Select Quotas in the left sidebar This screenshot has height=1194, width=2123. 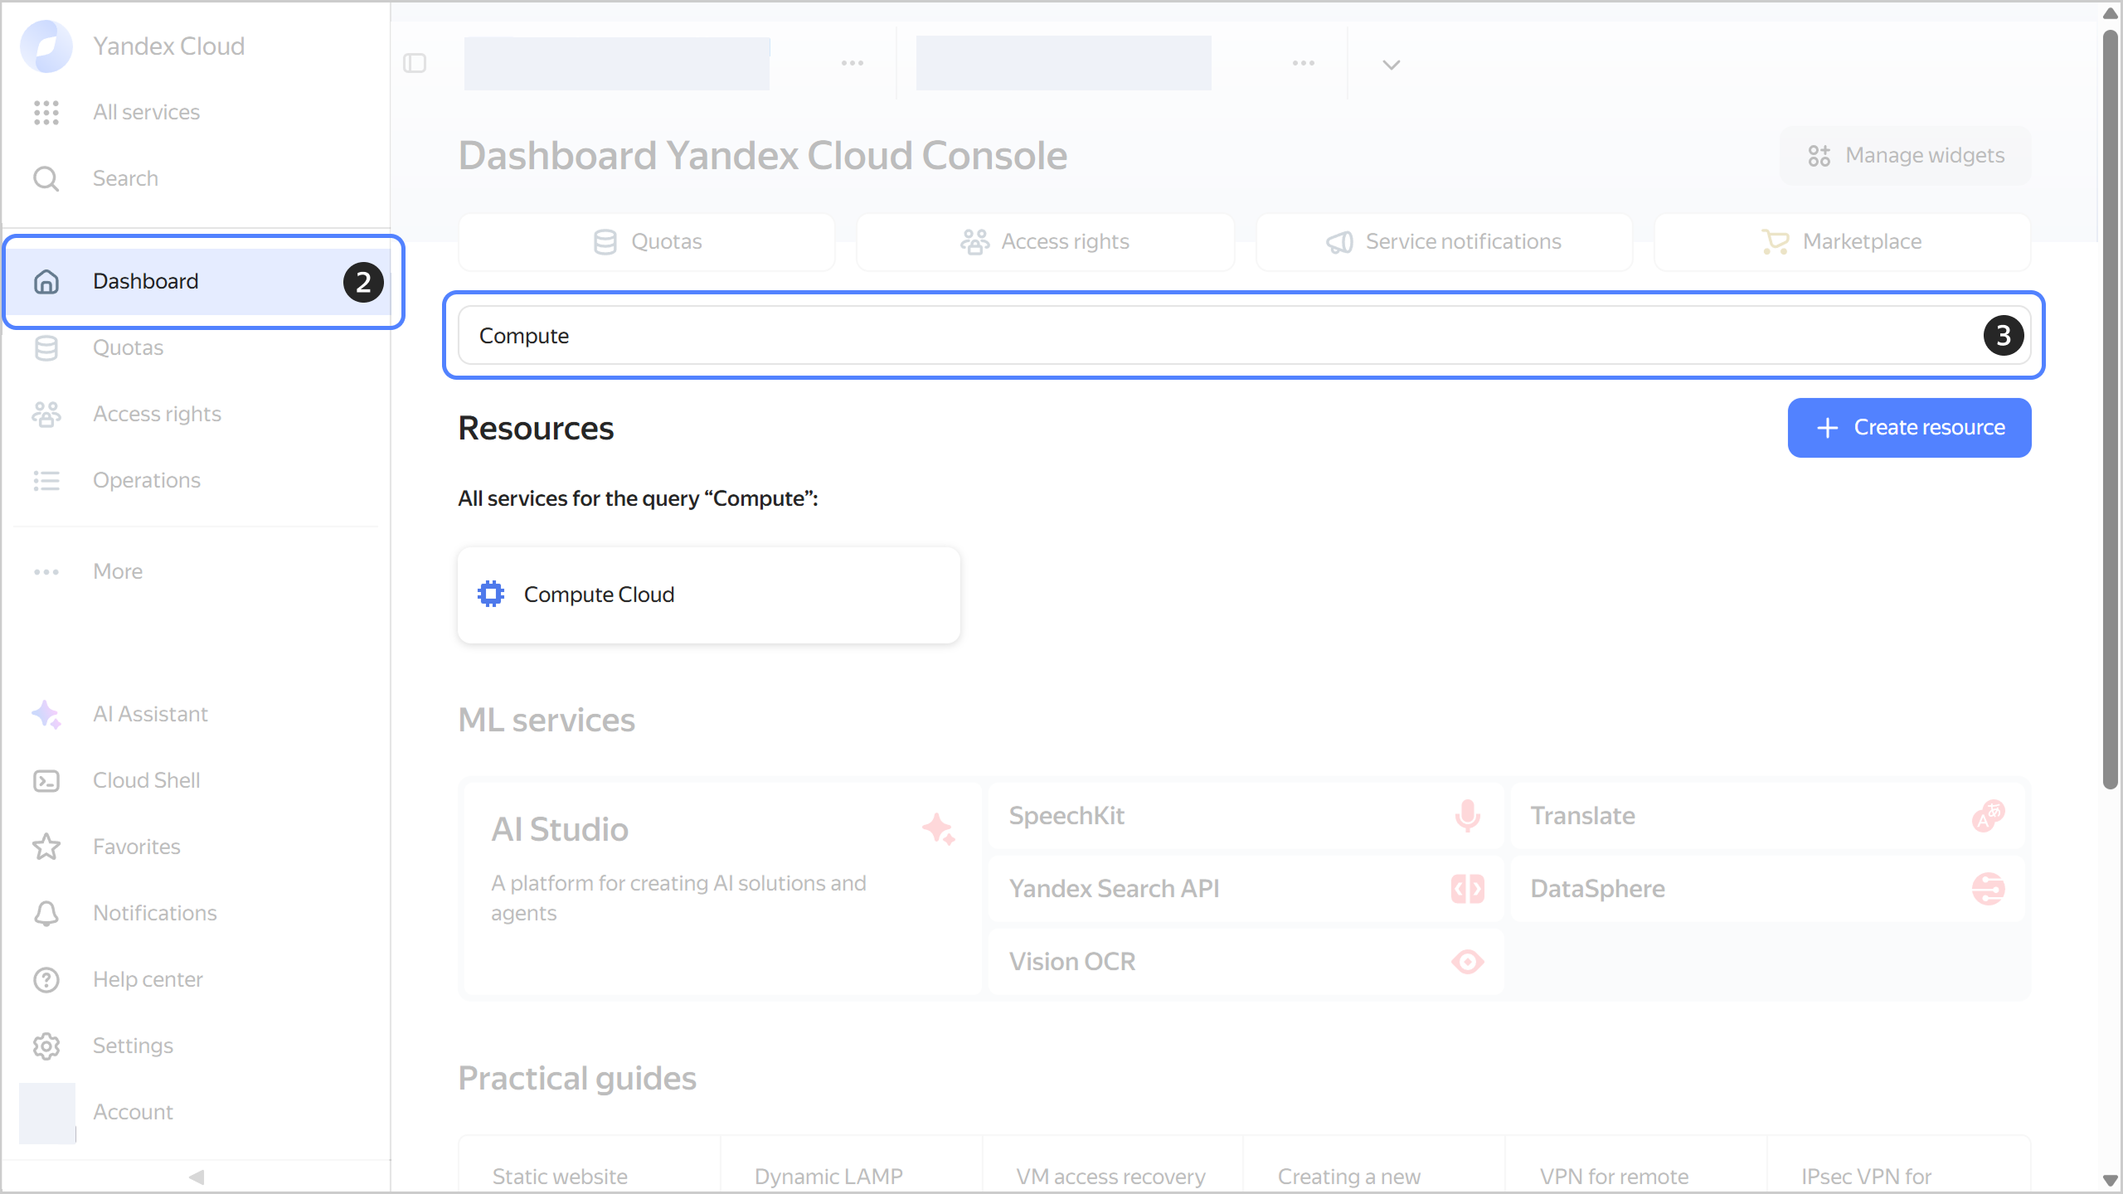[128, 347]
